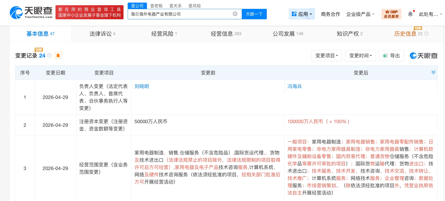Click the date in row 1
The image size is (445, 201).
[55, 97]
